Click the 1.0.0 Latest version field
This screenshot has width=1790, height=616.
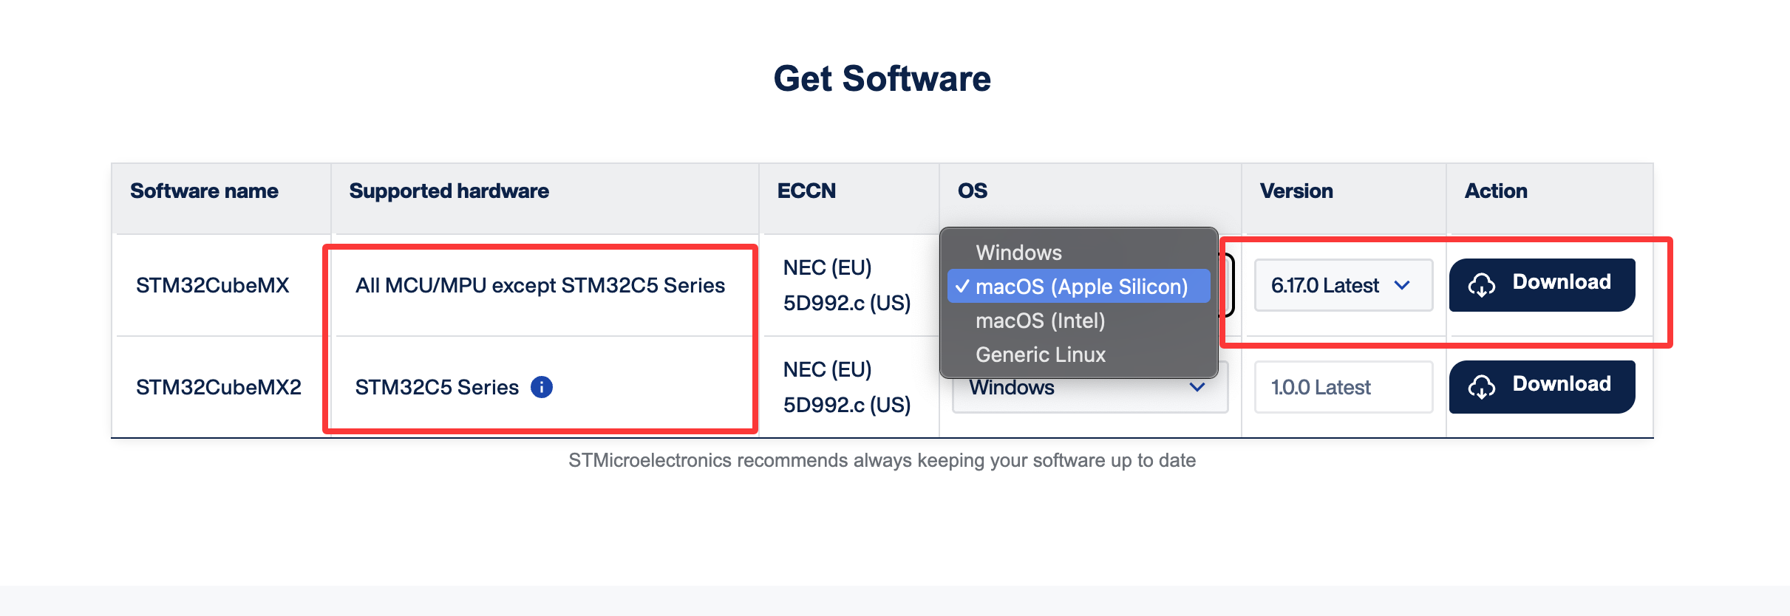(x=1342, y=387)
